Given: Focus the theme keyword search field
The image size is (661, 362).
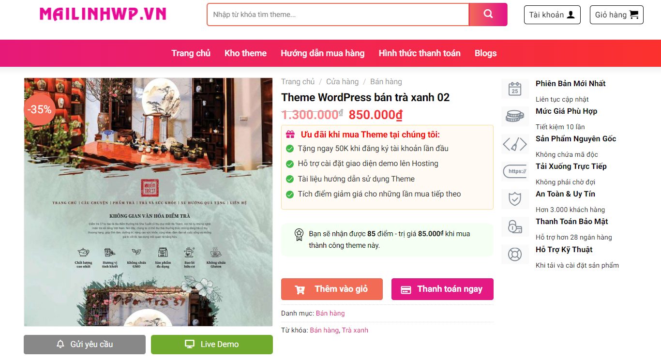Looking at the screenshot, I should coord(338,15).
